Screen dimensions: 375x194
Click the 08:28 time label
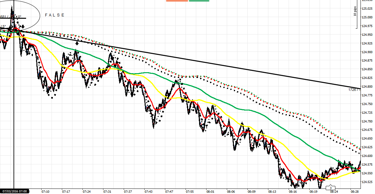(x=355, y=191)
